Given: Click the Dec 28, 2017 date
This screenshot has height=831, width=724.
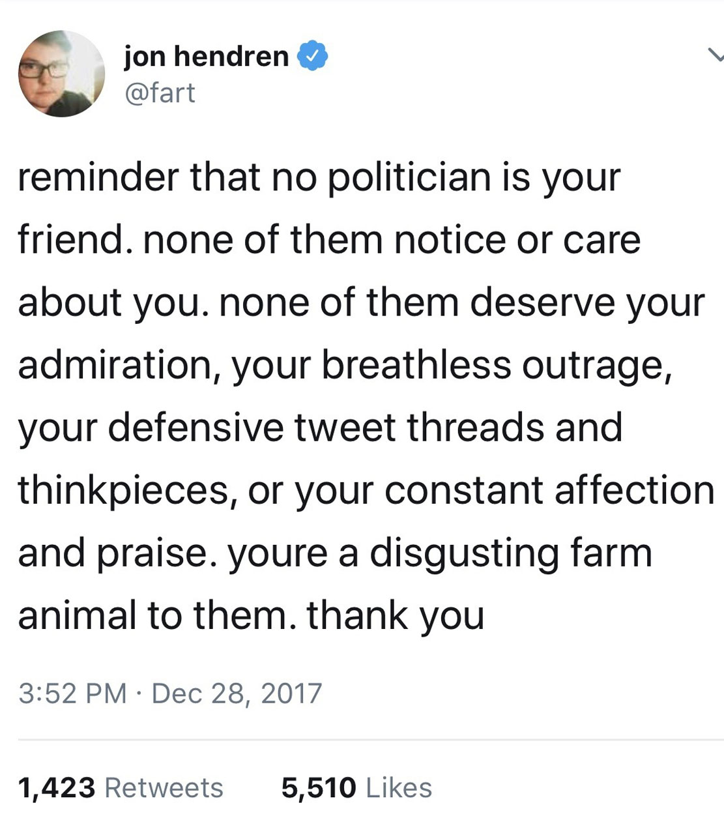Looking at the screenshot, I should (x=237, y=693).
